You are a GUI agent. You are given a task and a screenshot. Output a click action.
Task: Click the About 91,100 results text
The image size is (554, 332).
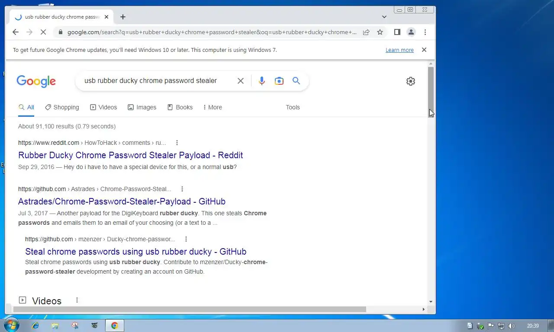point(67,126)
